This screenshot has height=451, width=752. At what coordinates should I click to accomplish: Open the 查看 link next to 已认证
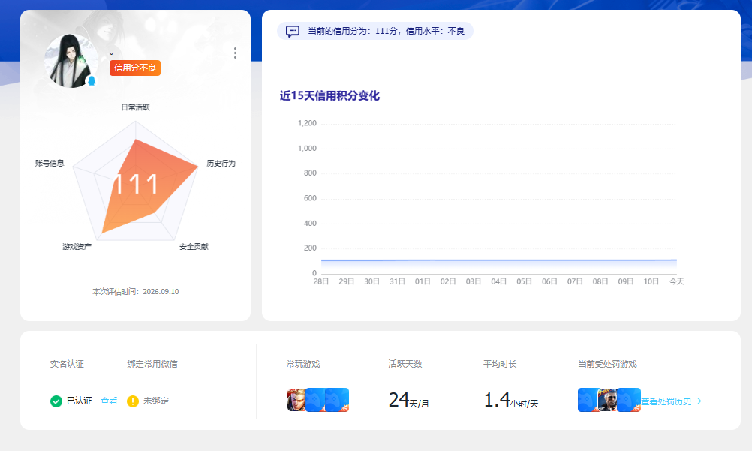point(109,401)
